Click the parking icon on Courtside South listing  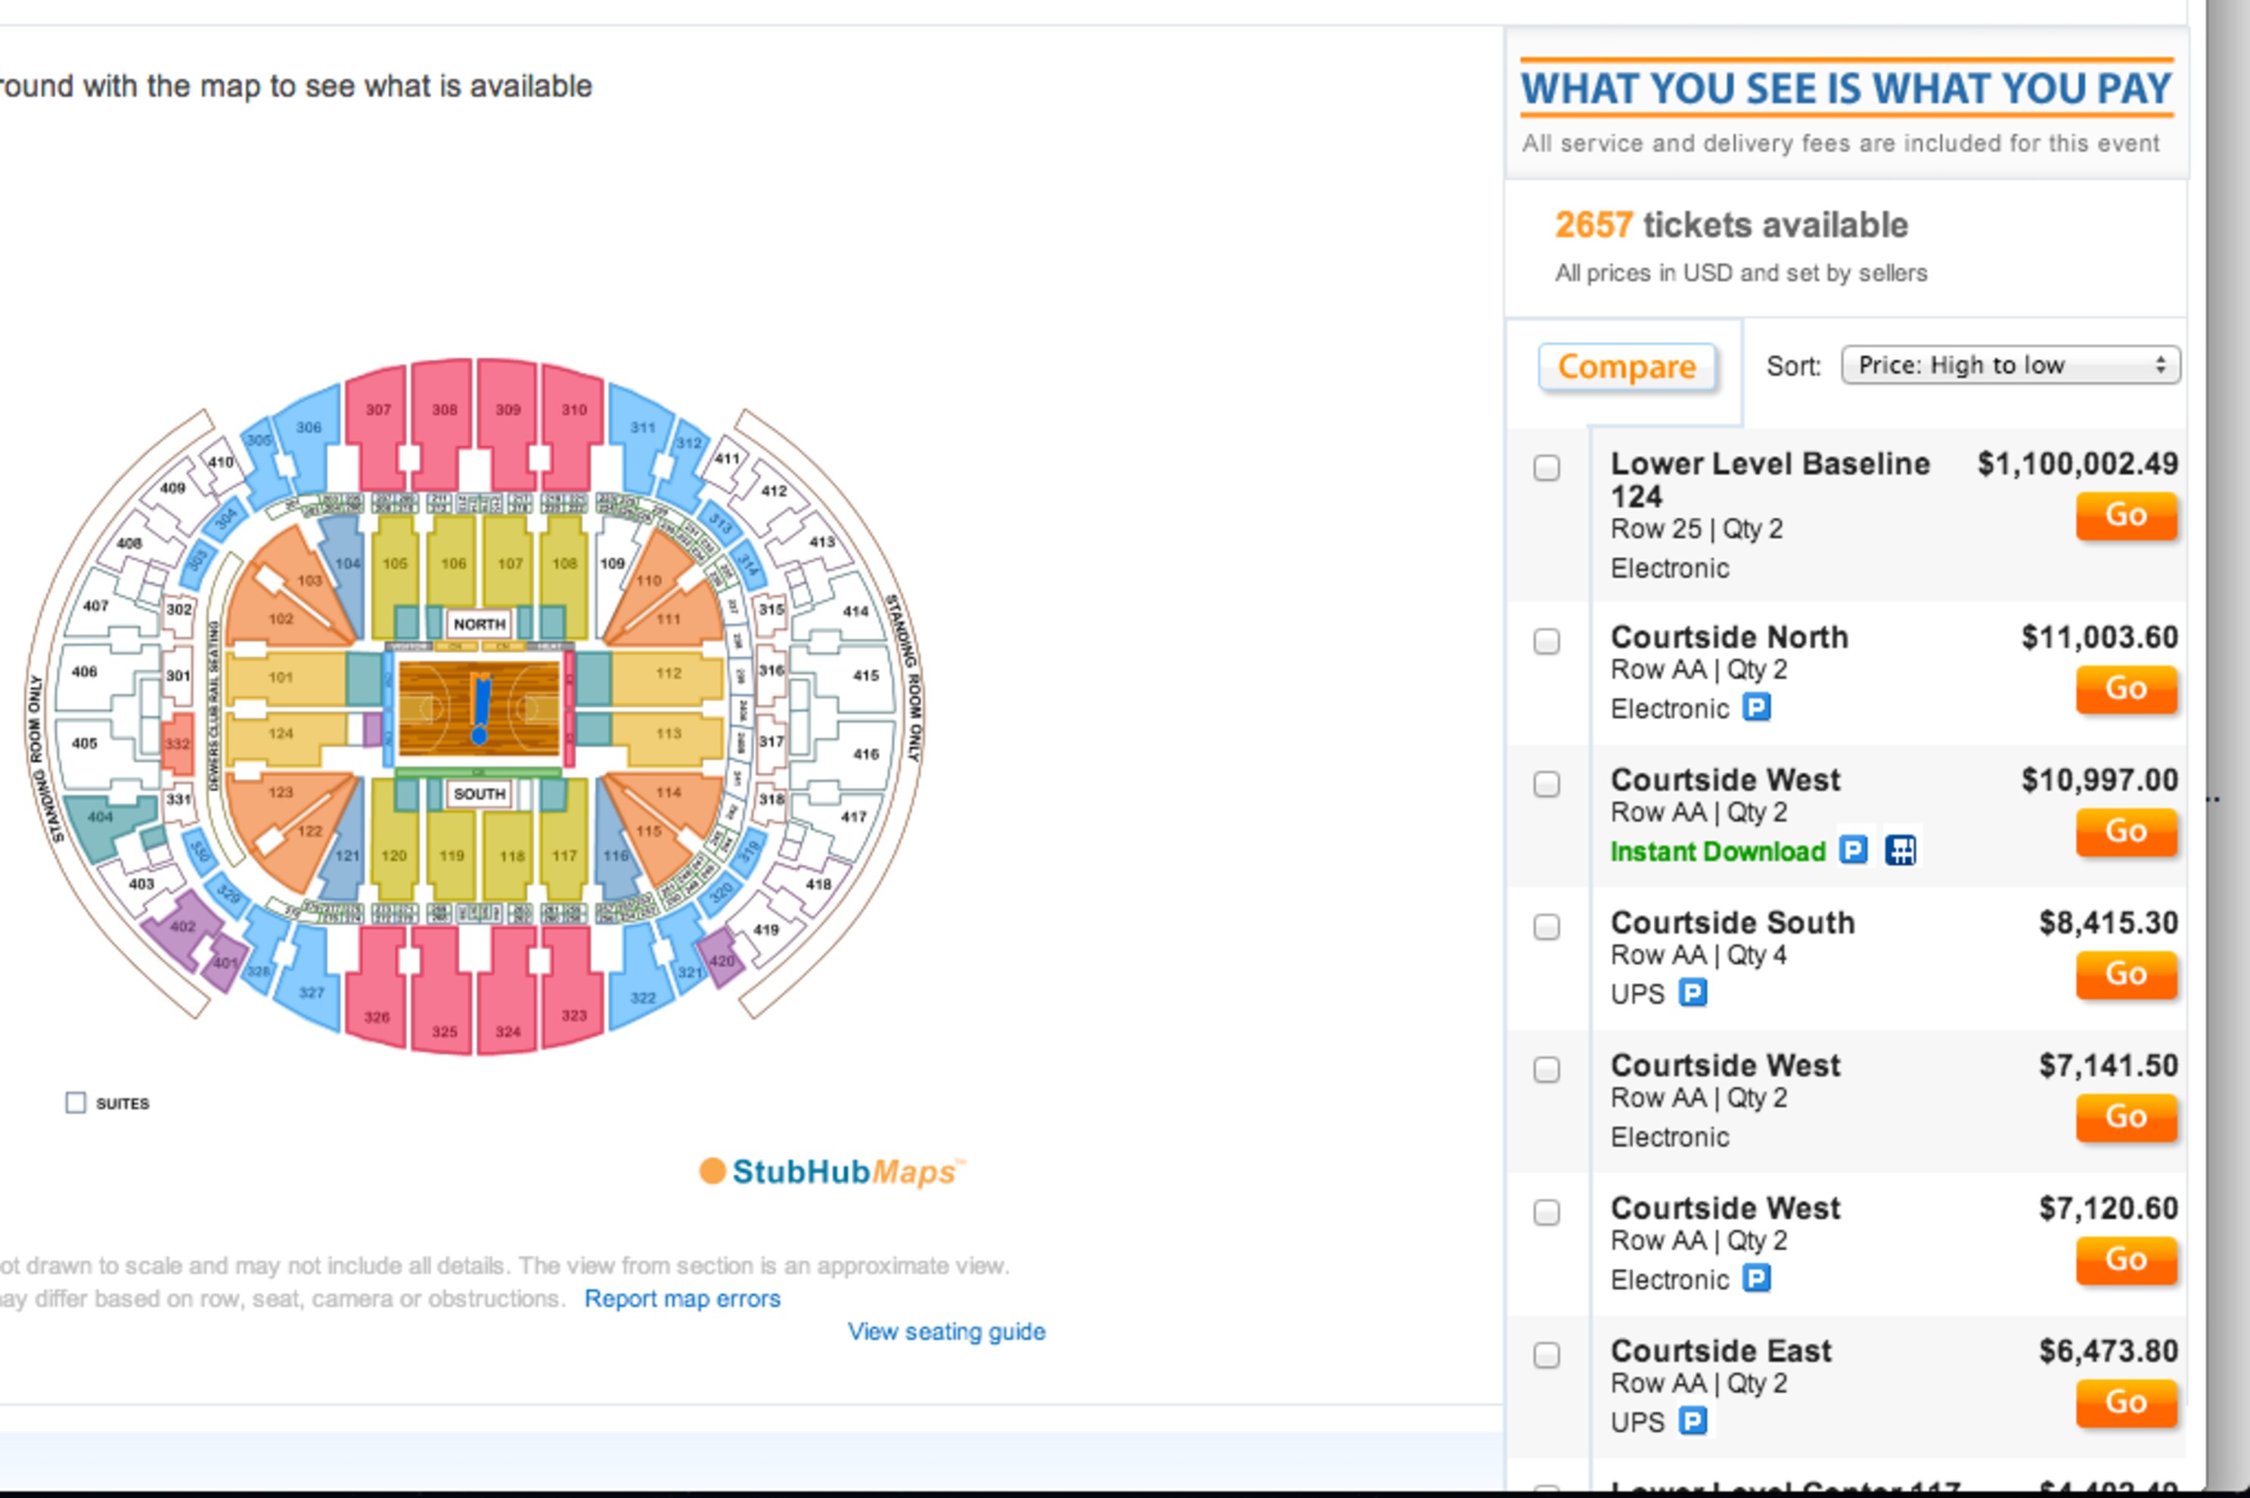1692,994
